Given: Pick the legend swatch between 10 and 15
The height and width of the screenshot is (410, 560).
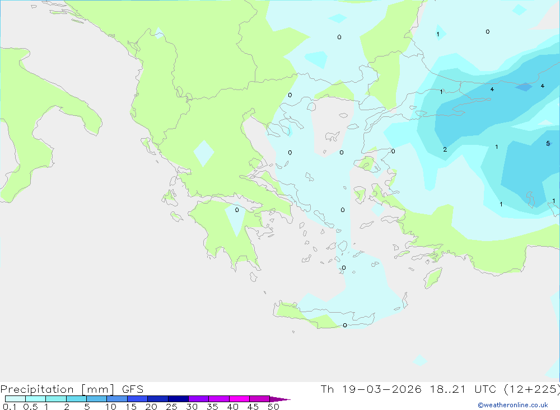Looking at the screenshot, I should click(117, 399).
